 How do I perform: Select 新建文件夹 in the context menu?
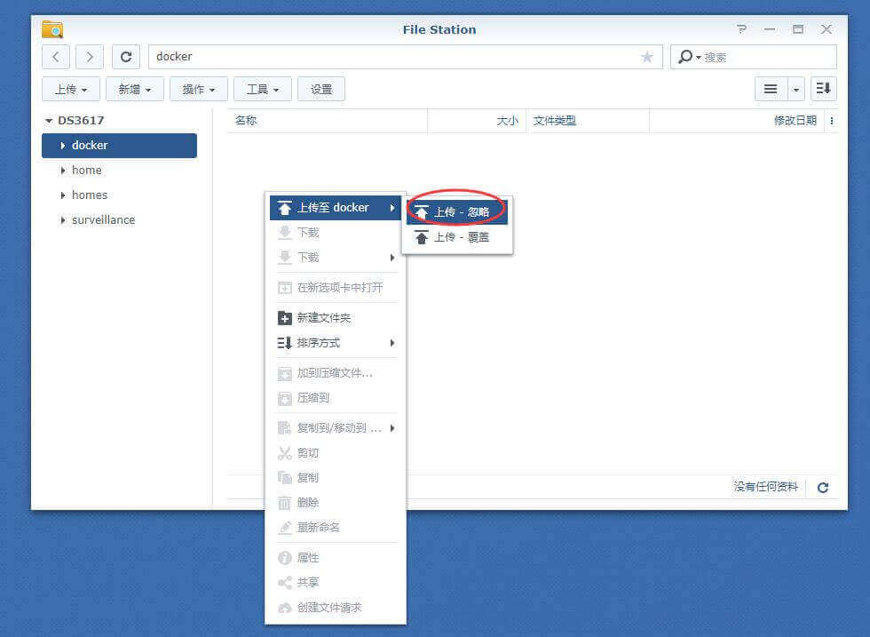pos(325,317)
